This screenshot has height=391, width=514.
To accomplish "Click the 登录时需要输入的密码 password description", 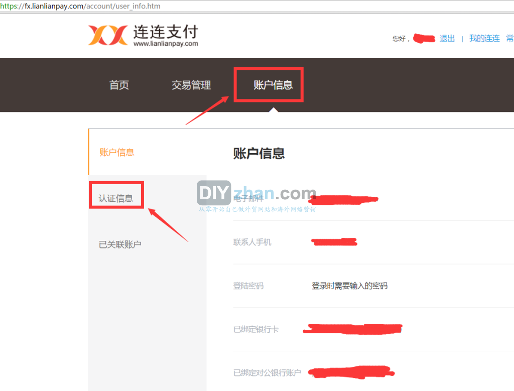I will coord(349,286).
